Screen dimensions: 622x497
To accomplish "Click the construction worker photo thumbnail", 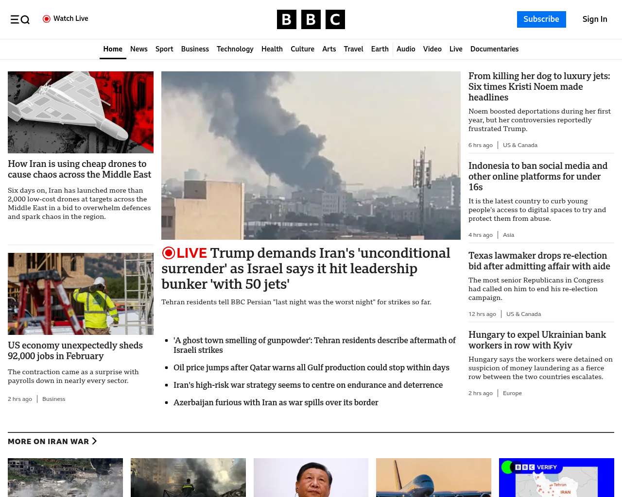I will click(x=81, y=294).
